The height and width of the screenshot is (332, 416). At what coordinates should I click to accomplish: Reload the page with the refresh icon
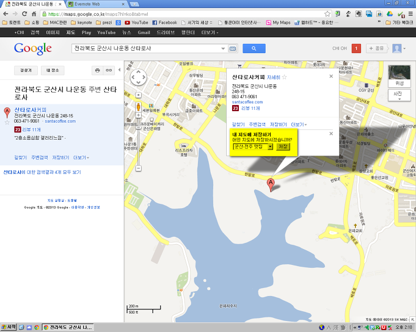click(x=24, y=14)
